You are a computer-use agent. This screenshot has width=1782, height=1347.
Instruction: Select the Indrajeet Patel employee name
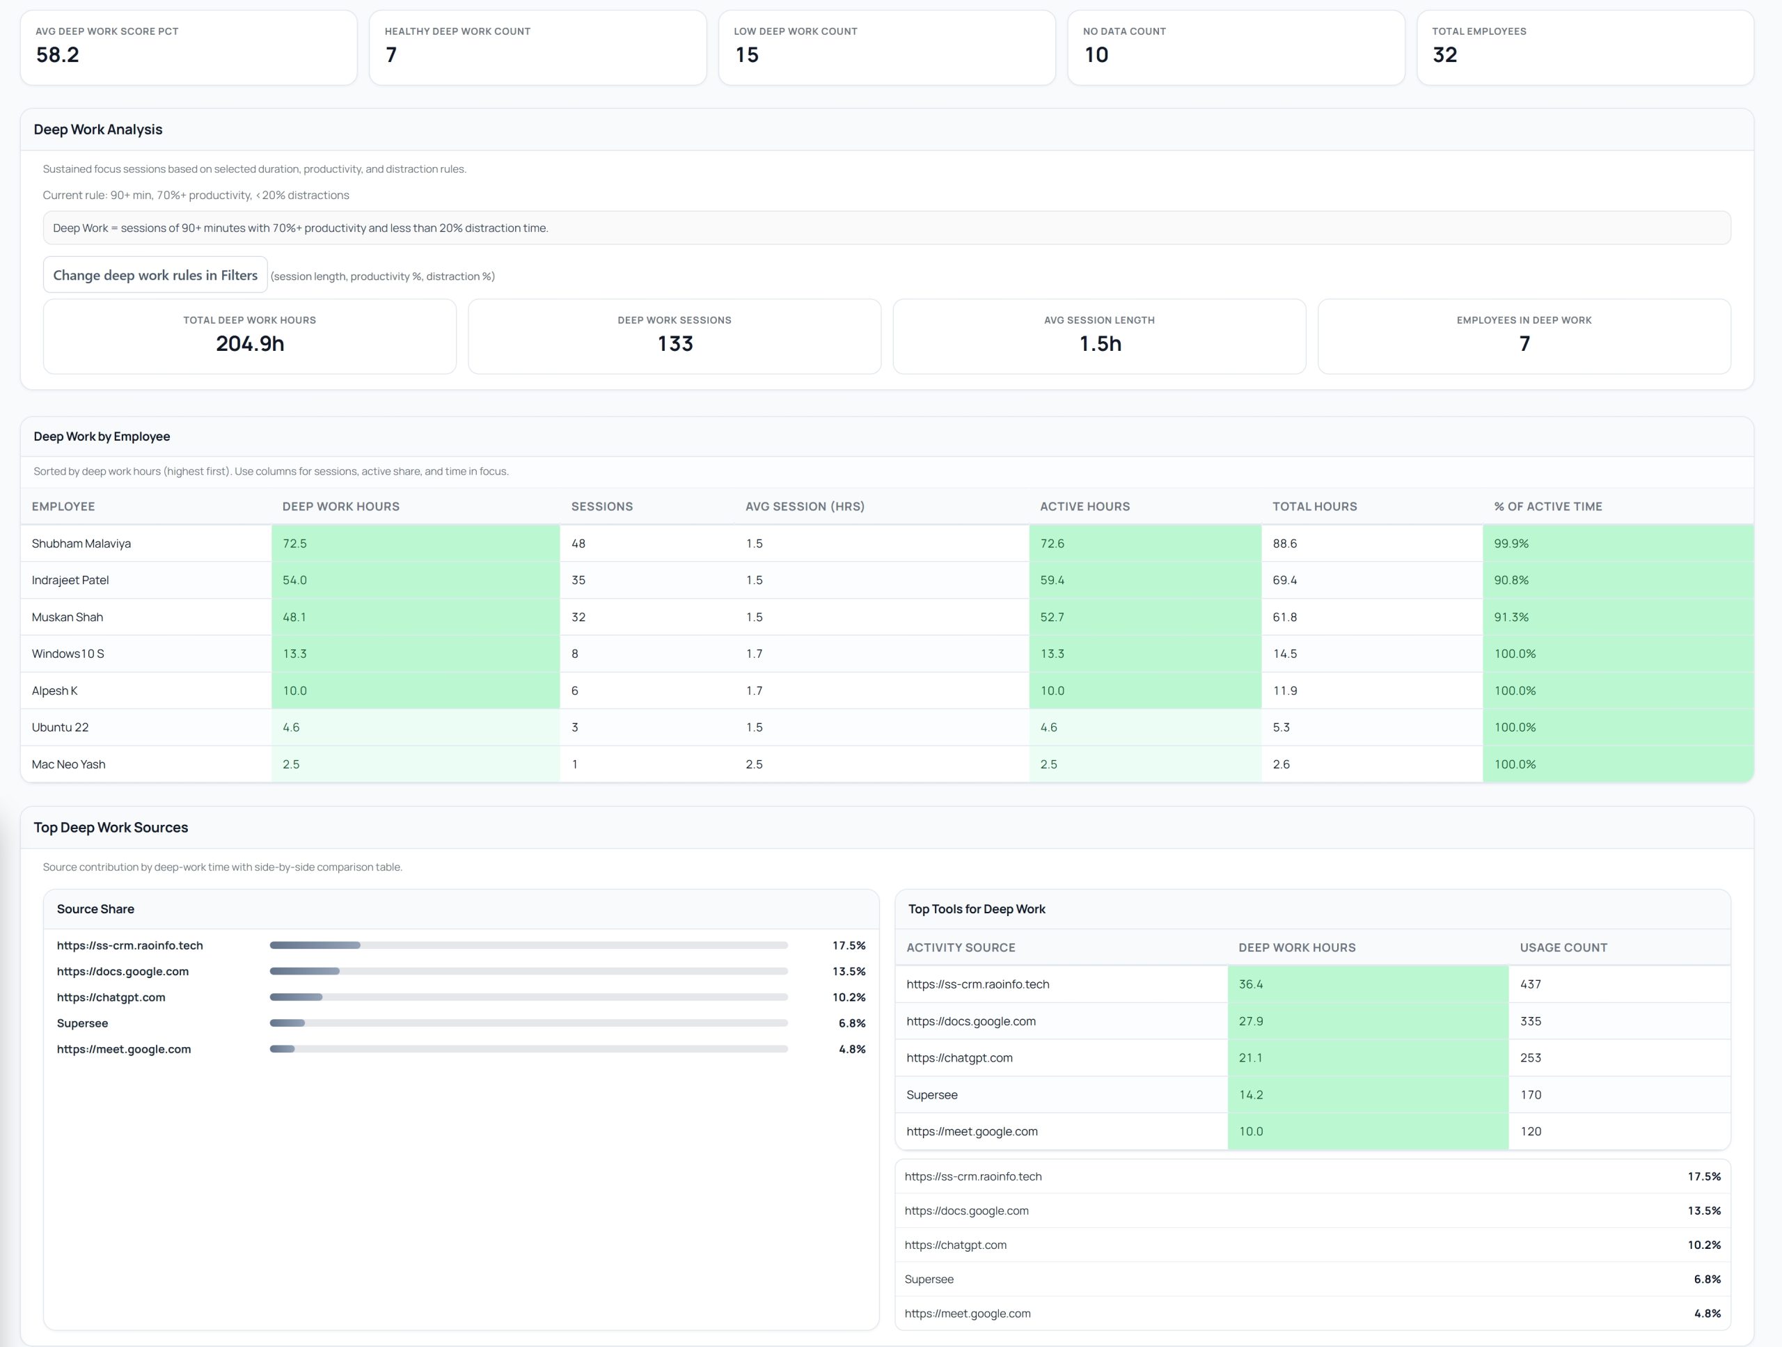(70, 580)
